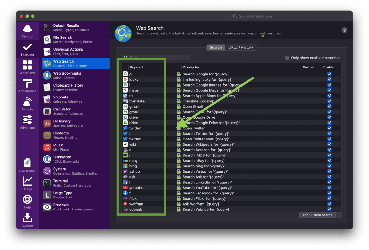Open Default Results settings
The height and width of the screenshot is (250, 369).
(76, 28)
